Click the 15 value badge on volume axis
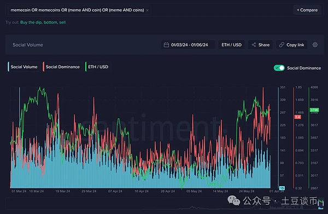Screen dimensions: 328x214 (x=282, y=188)
